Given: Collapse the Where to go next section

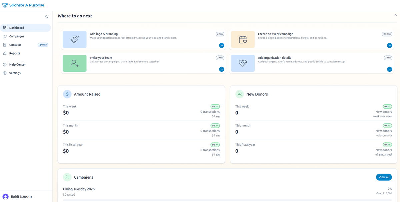Looking at the screenshot, I should (395, 15).
